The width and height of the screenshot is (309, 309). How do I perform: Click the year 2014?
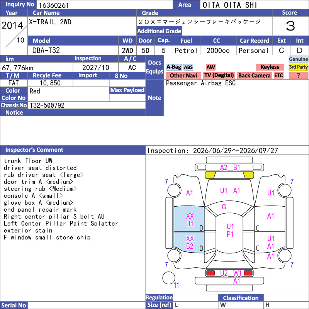click(x=12, y=25)
